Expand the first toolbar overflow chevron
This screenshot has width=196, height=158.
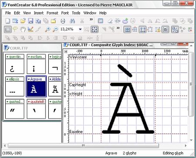click(x=91, y=20)
